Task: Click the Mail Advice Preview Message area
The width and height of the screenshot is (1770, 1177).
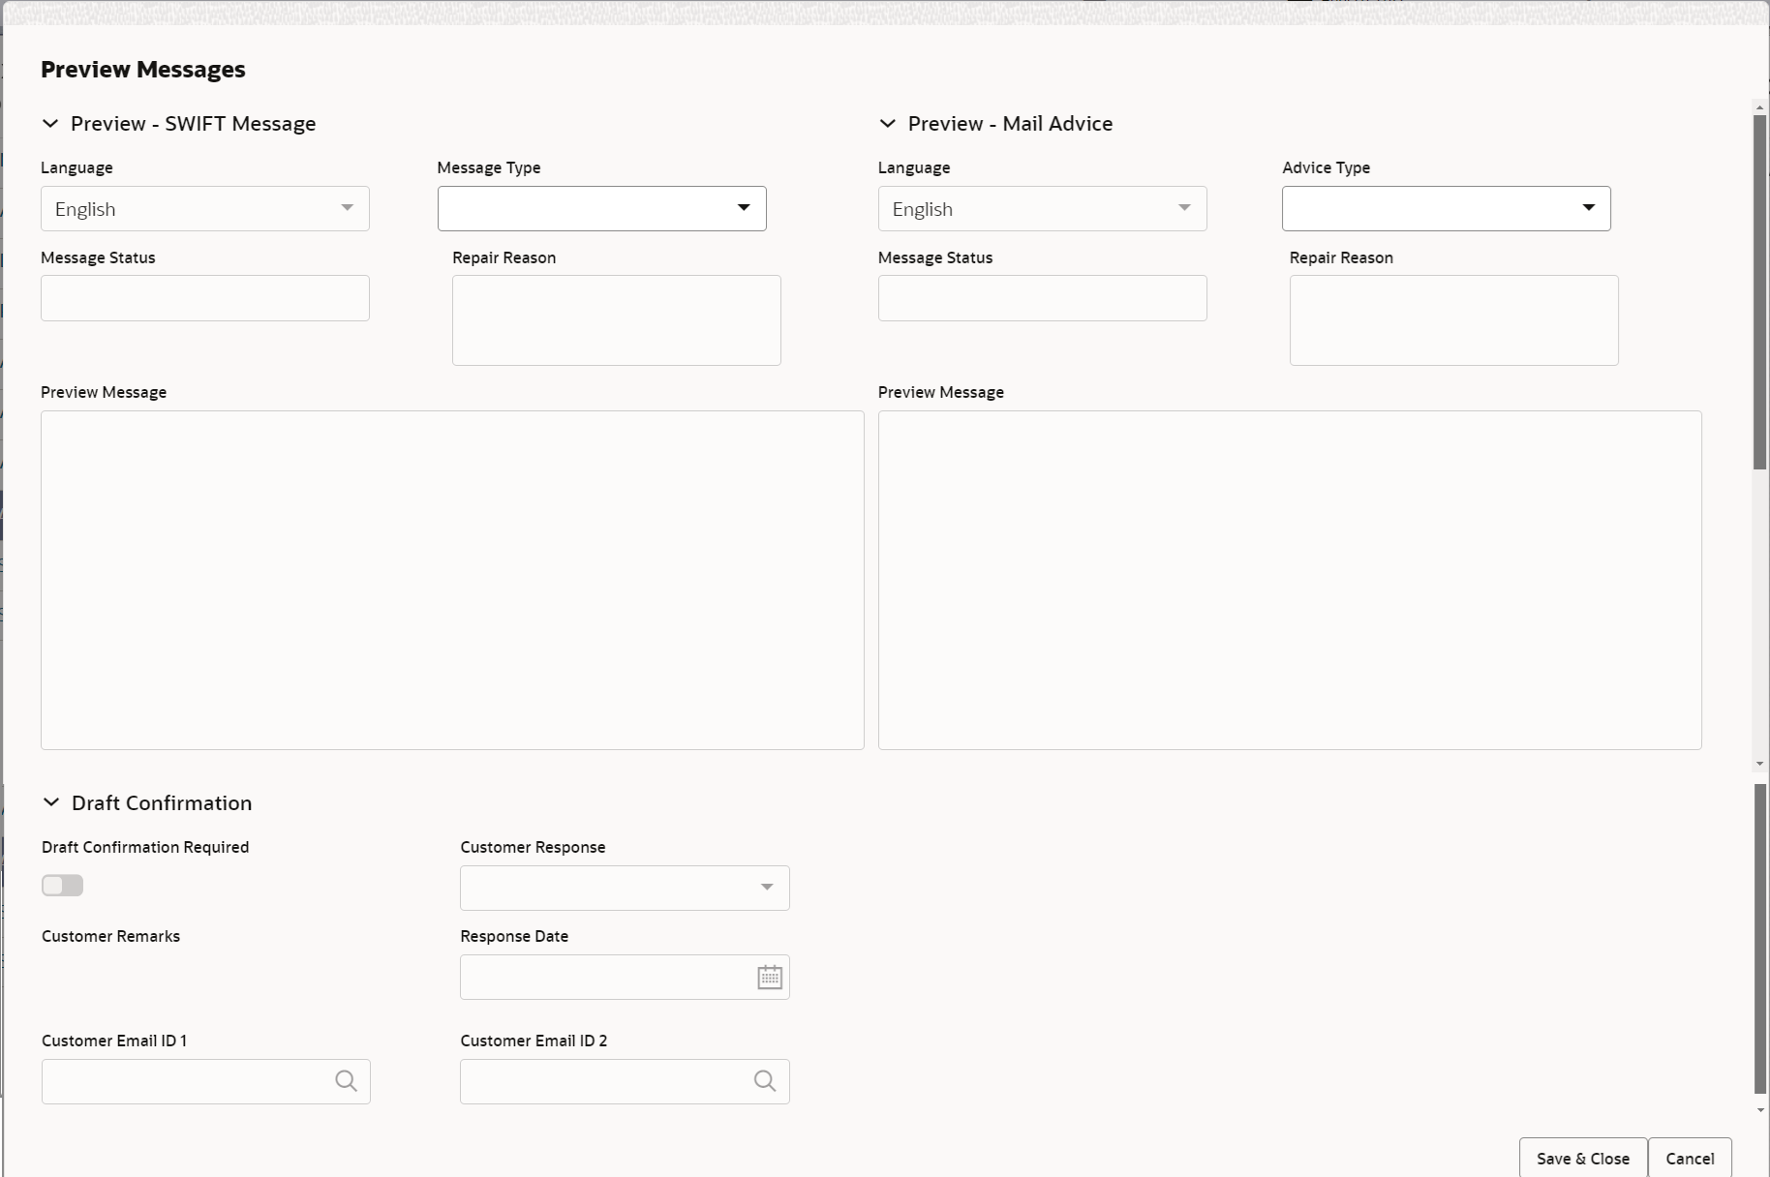Action: (1290, 580)
